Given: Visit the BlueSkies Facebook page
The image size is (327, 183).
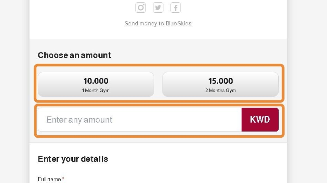Looking at the screenshot, I should 175,8.
